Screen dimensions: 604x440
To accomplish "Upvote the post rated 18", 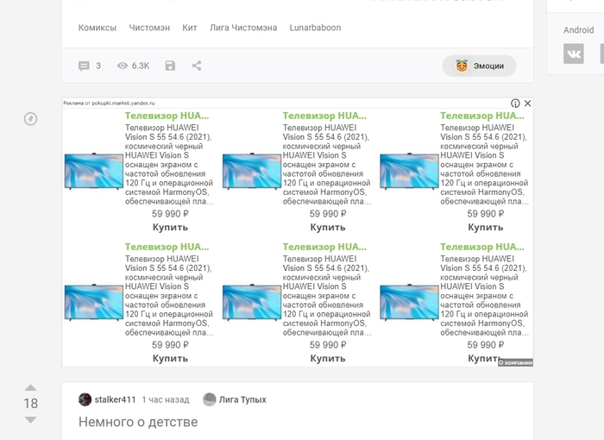I will 30,387.
